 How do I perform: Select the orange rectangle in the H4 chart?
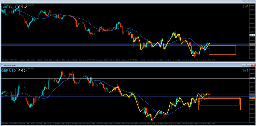(222, 54)
